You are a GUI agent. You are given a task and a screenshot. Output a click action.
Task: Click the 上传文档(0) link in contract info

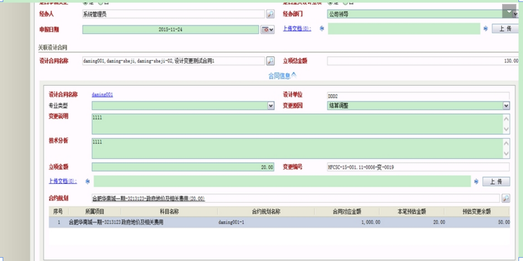63,181
